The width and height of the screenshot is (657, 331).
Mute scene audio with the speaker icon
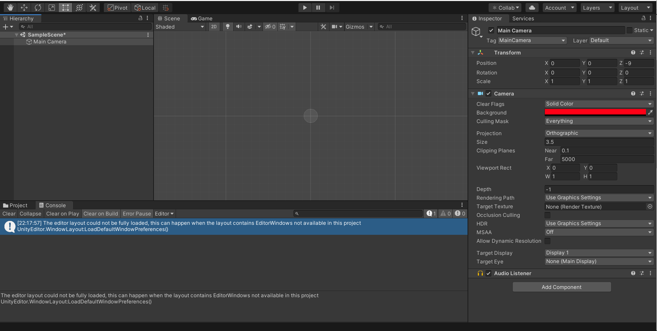tap(238, 27)
